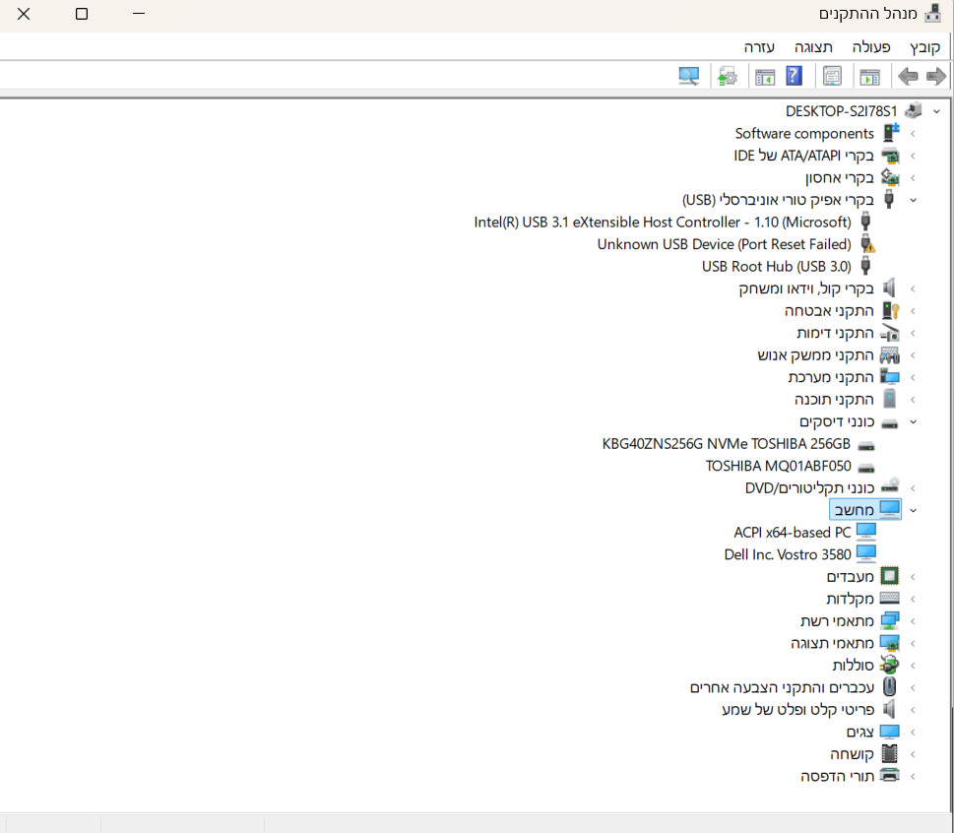Screen dimensions: 954x833
Task: Expand the צגים category
Action: point(914,732)
